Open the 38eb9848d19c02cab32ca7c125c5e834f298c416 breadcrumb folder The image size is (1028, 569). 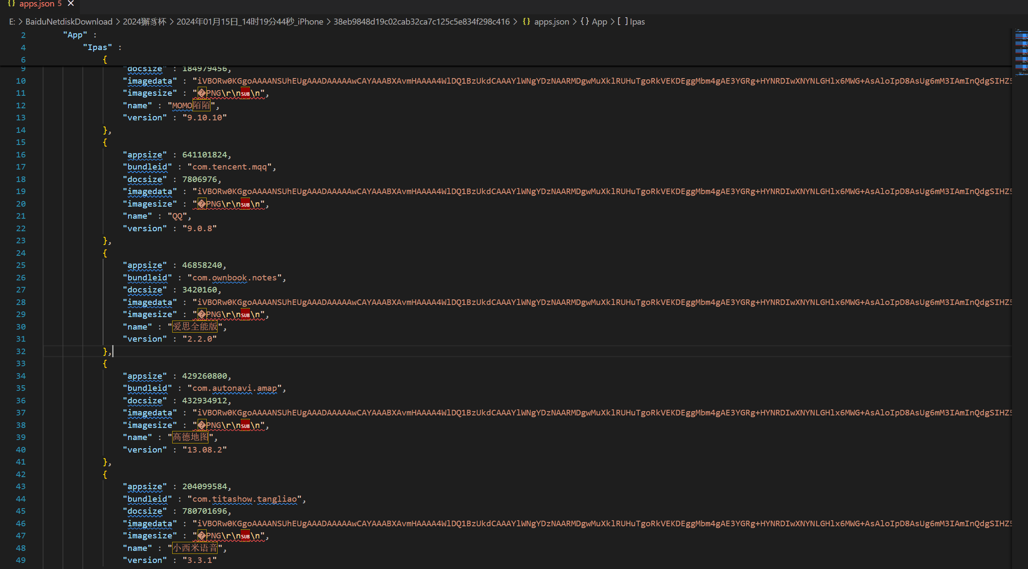point(421,22)
